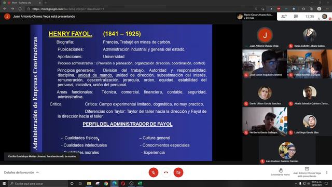Screen dimensions: 332x187
Task: Open Chrome from the taskbar
Action: click(x=106, y=183)
